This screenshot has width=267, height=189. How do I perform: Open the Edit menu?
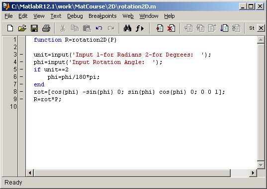coord(23,16)
